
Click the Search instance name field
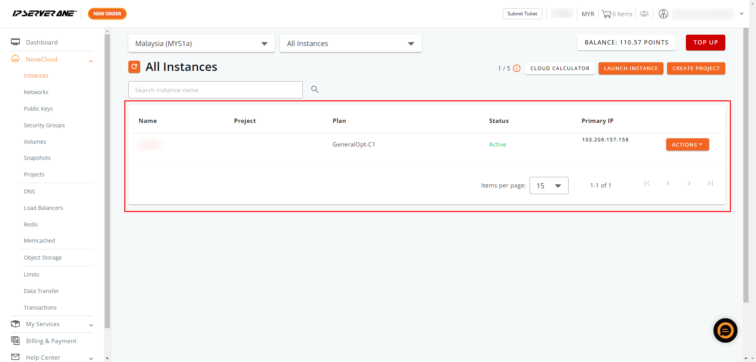click(x=215, y=90)
